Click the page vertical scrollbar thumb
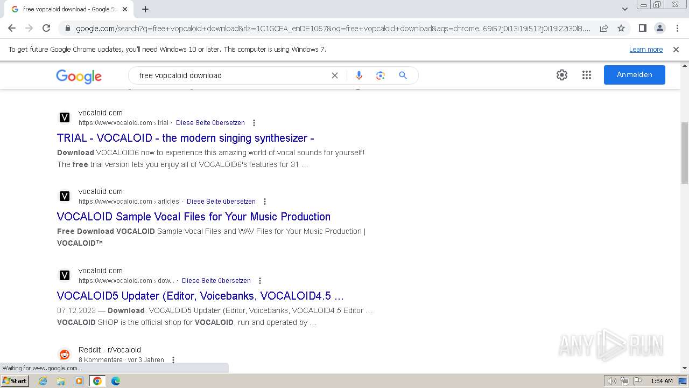The width and height of the screenshot is (689, 388). (685, 153)
